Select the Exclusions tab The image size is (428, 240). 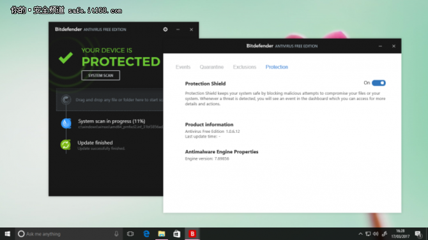[245, 67]
